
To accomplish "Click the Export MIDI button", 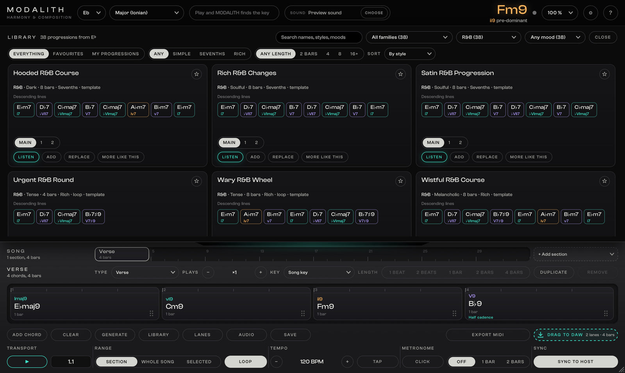I will click(487, 335).
